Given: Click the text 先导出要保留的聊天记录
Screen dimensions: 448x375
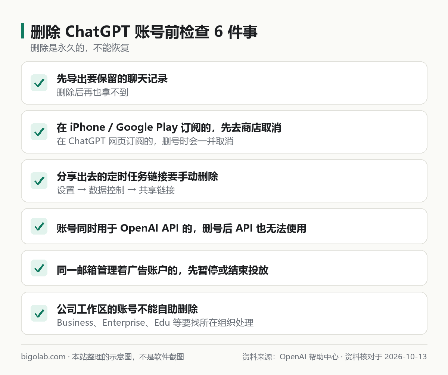Looking at the screenshot, I should coord(112,78).
